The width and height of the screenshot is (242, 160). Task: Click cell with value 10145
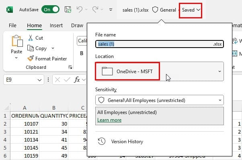click(25, 148)
